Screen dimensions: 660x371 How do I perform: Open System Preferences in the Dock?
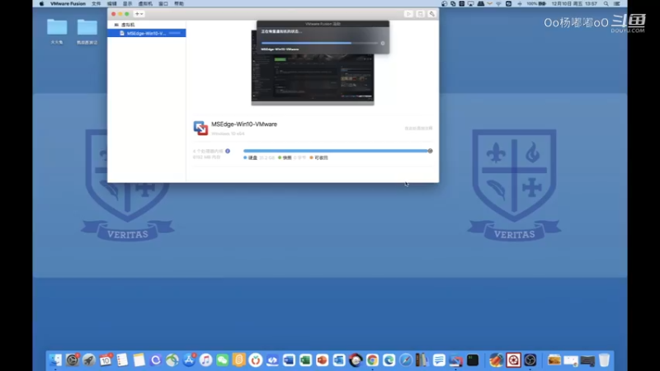pyautogui.click(x=72, y=360)
